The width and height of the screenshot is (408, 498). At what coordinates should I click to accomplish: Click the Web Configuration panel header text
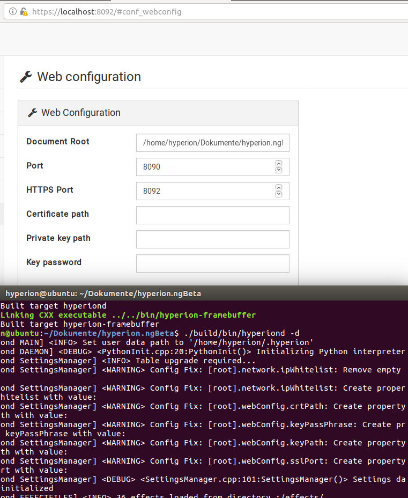pos(81,113)
